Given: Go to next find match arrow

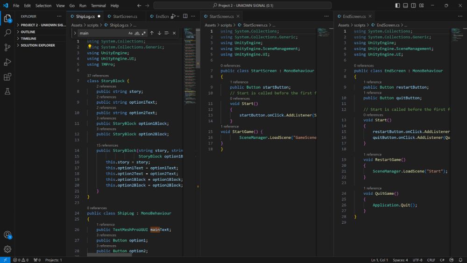Looking at the screenshot, I should pos(159,33).
